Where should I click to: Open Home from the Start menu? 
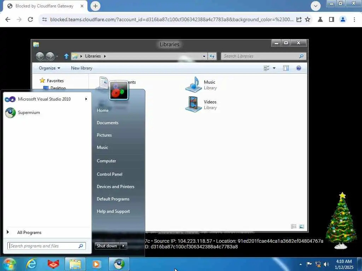103,110
